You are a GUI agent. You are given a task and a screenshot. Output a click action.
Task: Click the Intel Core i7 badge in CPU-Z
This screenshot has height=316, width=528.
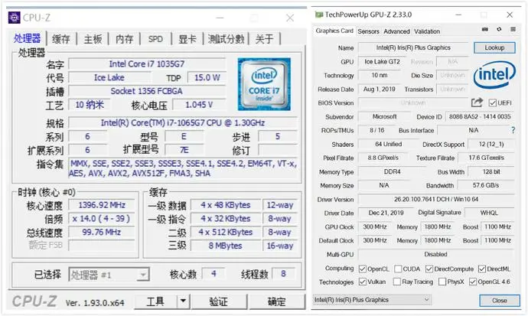(264, 84)
